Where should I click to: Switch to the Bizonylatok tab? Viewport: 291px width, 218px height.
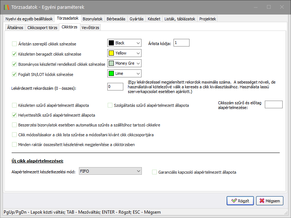pos(92,19)
